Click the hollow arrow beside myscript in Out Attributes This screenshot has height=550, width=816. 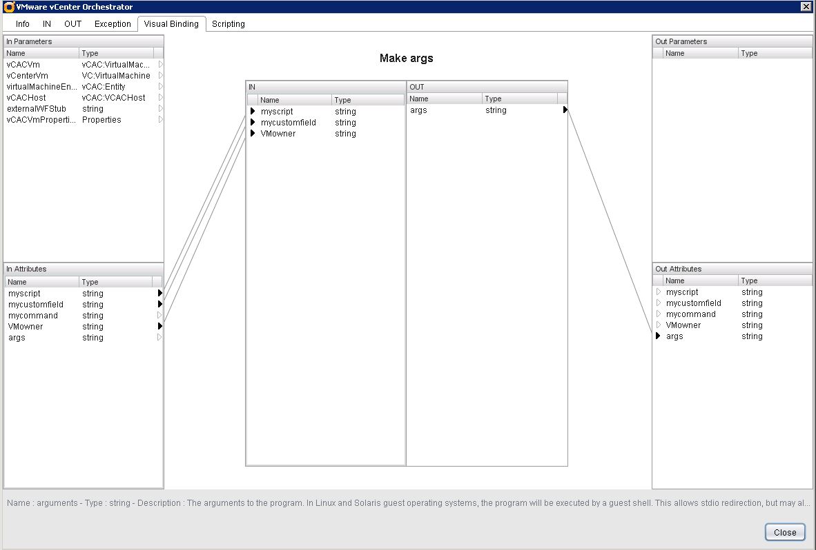pos(659,292)
